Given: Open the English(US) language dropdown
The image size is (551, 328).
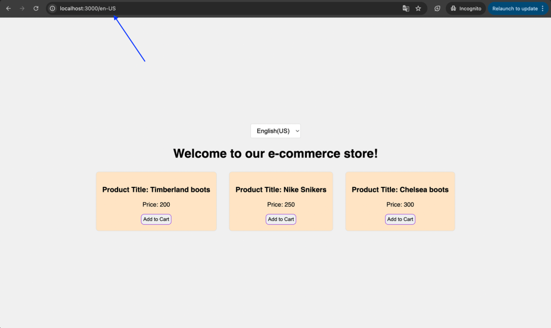Looking at the screenshot, I should [x=275, y=131].
